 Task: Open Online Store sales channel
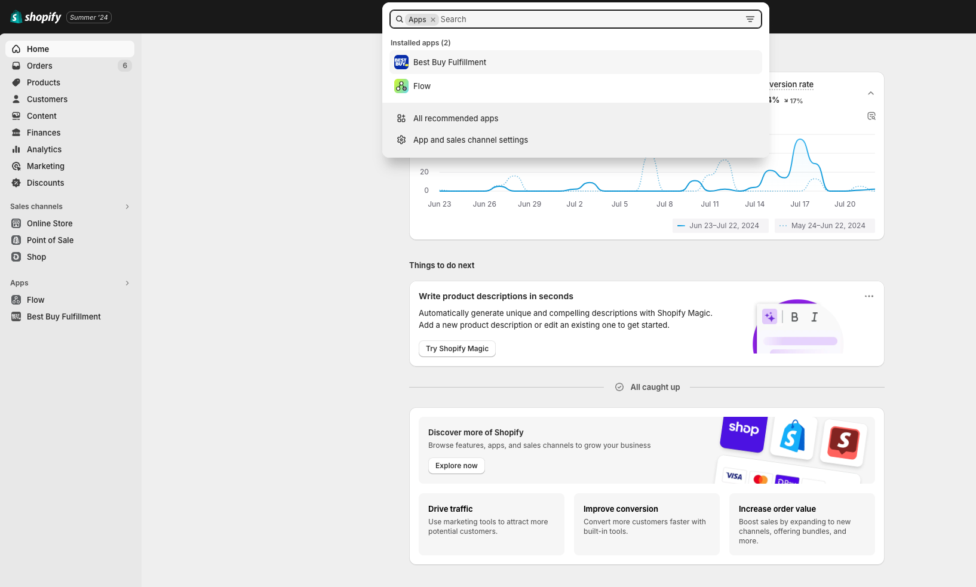click(70, 223)
